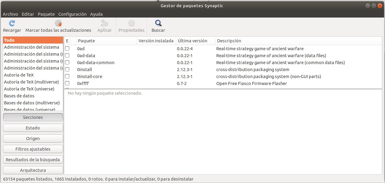Sort by Última versión column header
Viewport: 385px width, 183px height.
(195, 41)
